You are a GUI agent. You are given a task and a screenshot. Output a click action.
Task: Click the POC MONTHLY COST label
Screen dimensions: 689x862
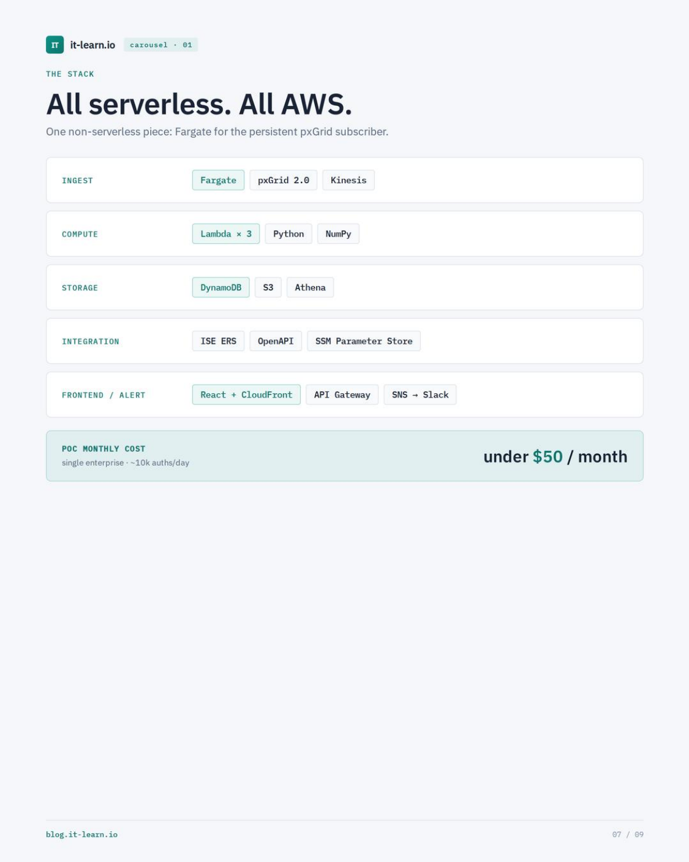point(104,448)
